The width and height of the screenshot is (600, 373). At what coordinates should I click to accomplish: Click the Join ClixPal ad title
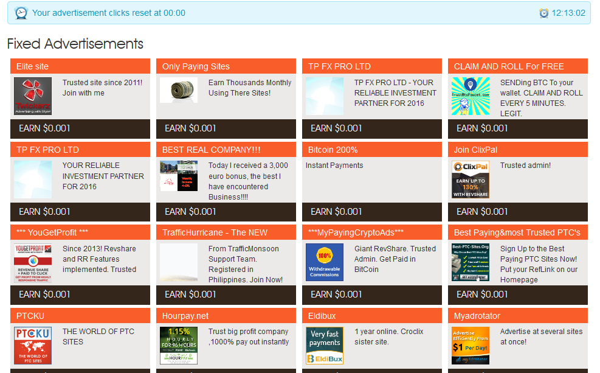(475, 150)
